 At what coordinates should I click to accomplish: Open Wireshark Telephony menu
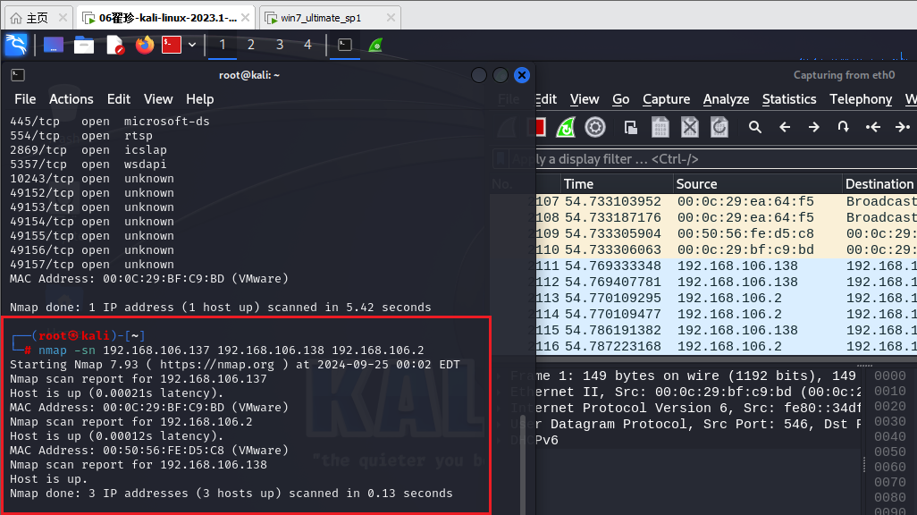coord(861,99)
